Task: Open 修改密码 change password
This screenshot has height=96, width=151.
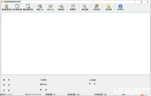Action: pyautogui.click(x=97, y=7)
